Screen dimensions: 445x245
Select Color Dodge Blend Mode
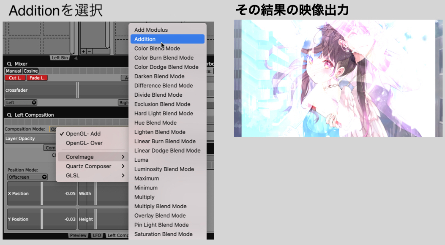pyautogui.click(x=167, y=67)
